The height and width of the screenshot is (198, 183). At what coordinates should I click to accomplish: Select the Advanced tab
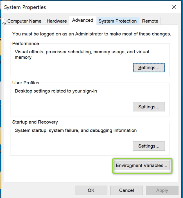pyautogui.click(x=83, y=20)
